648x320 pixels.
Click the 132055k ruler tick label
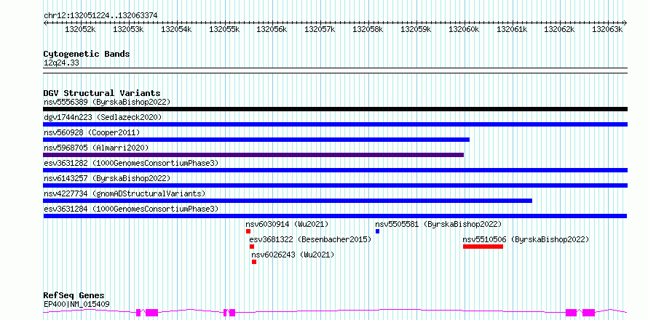point(224,29)
